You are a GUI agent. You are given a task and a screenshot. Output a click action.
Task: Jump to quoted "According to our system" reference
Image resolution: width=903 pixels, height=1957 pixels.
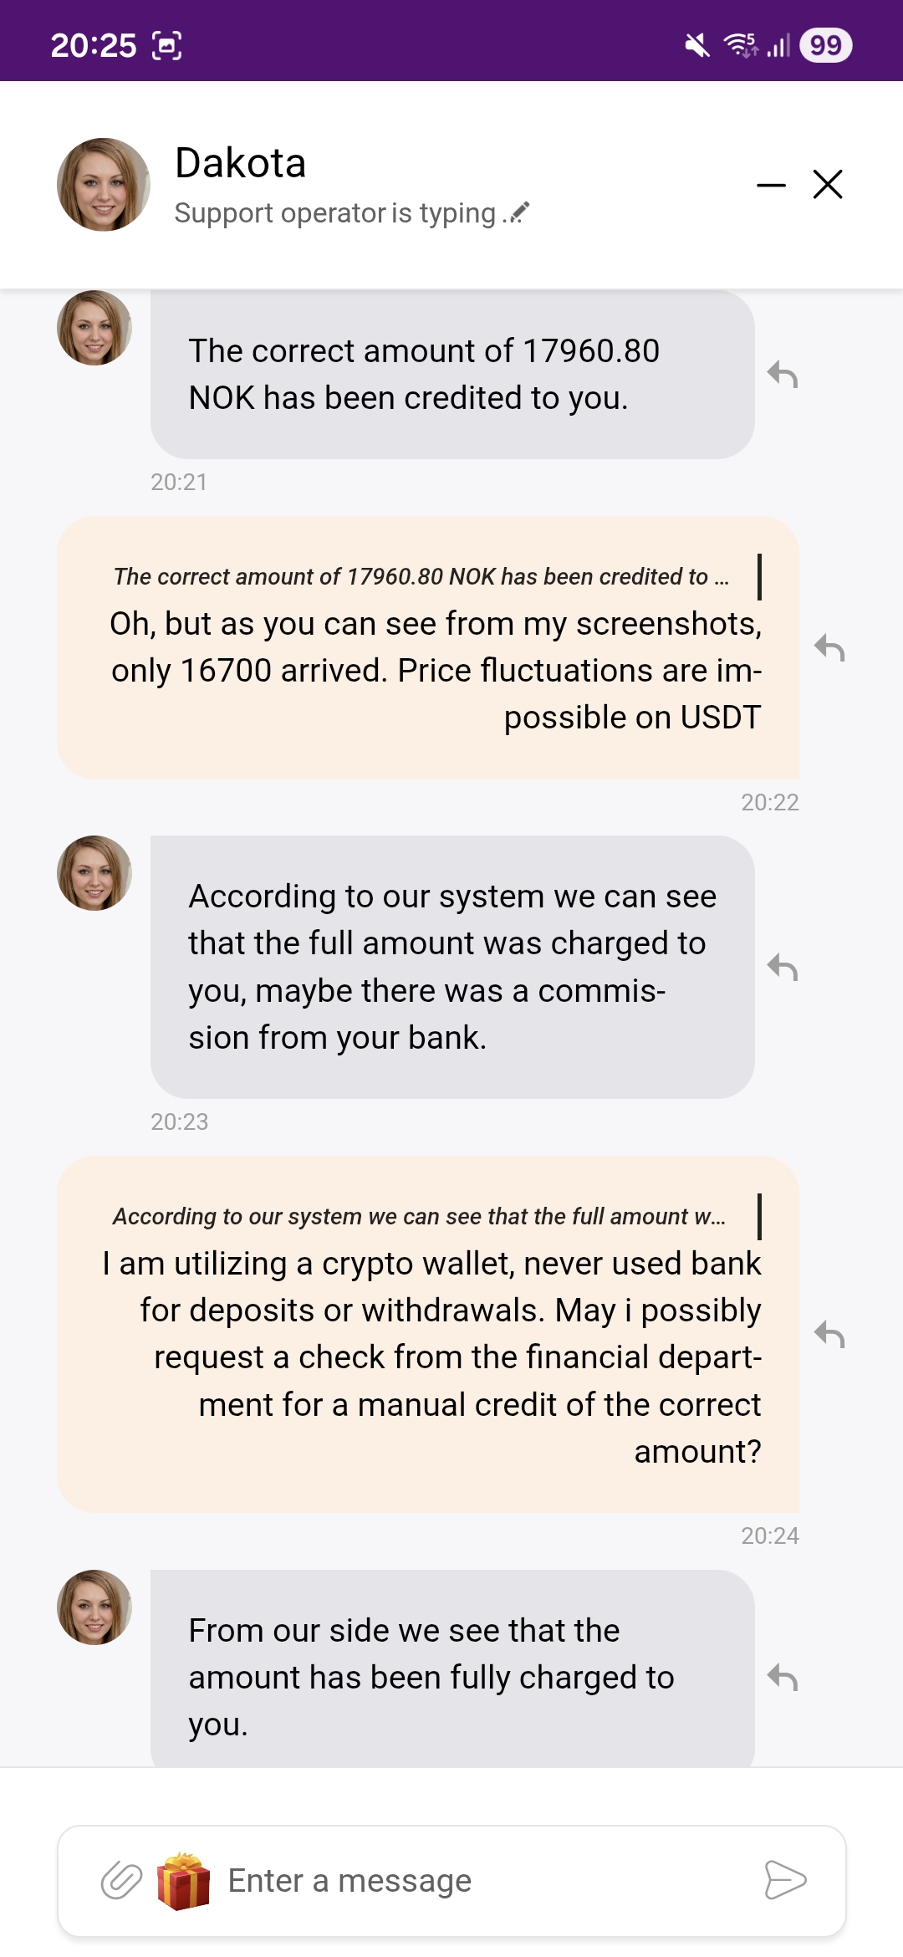click(x=420, y=1217)
